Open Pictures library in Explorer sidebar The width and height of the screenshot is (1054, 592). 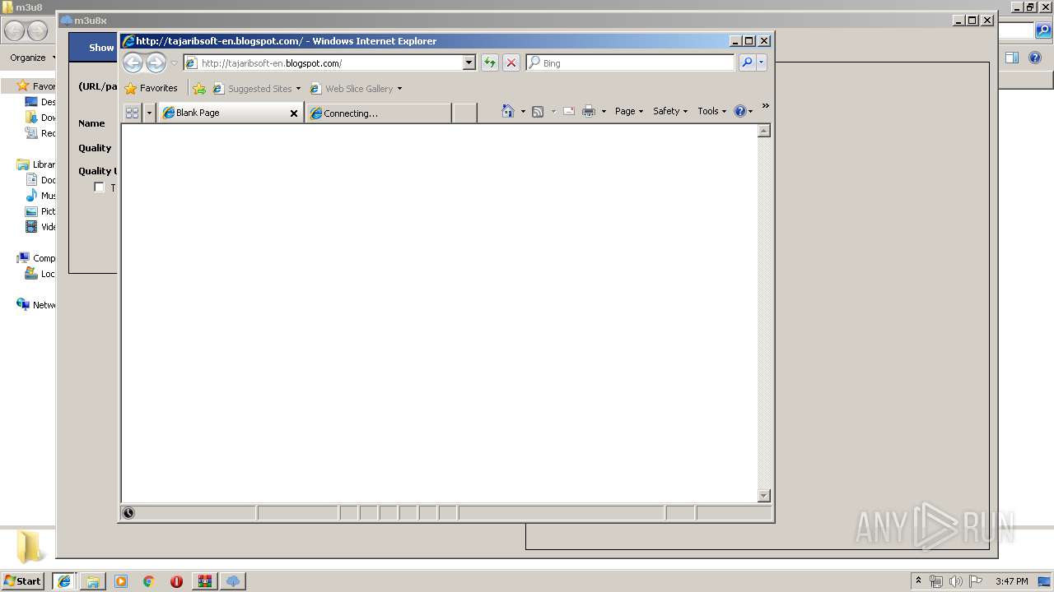point(40,211)
